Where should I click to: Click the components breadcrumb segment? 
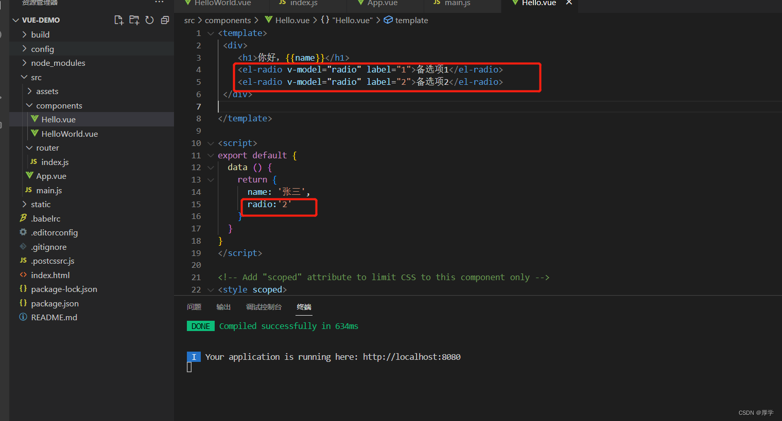[228, 20]
